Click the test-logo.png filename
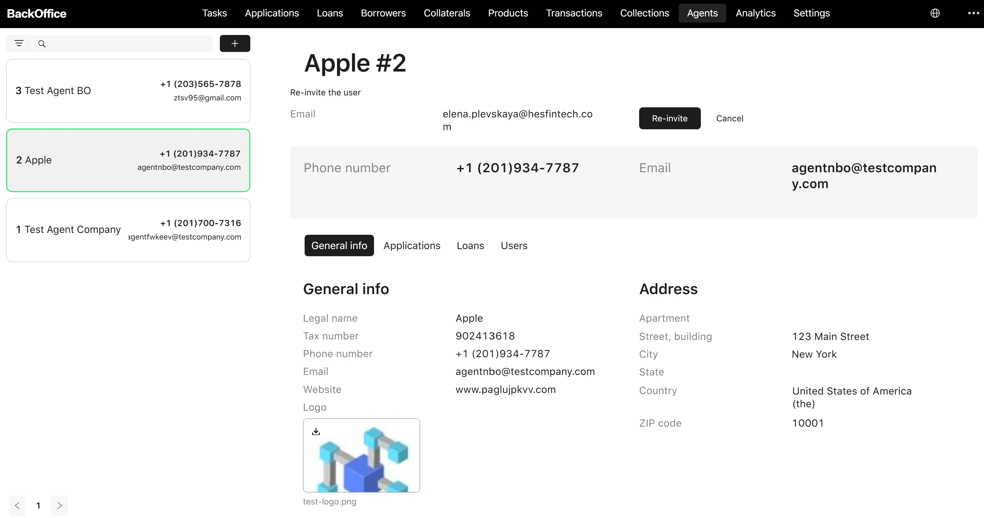This screenshot has height=518, width=984. click(x=330, y=502)
